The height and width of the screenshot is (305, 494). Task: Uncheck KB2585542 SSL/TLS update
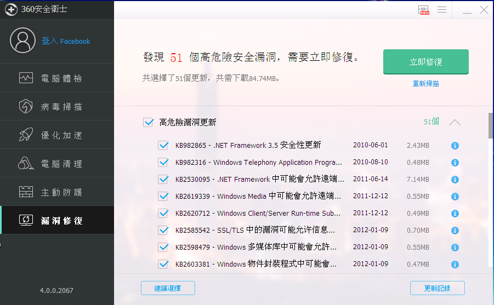163,231
